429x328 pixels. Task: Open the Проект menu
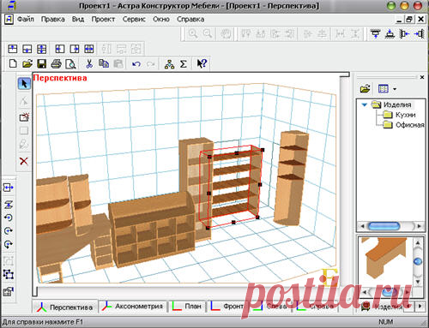coord(103,20)
